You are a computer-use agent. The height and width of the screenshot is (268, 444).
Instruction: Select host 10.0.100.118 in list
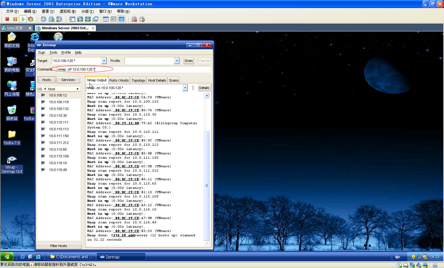pos(59,102)
